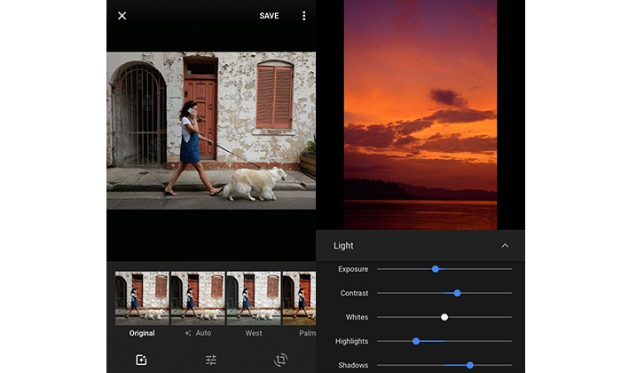Tap the Exposure label
This screenshot has width=621, height=373.
[x=353, y=269]
